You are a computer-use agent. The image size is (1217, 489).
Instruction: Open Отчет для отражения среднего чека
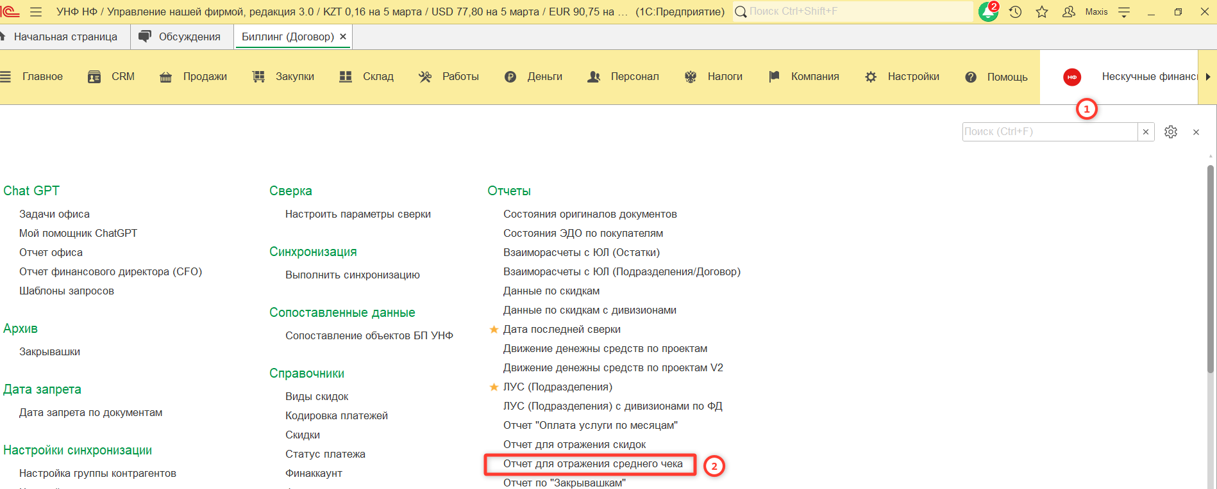click(x=592, y=464)
